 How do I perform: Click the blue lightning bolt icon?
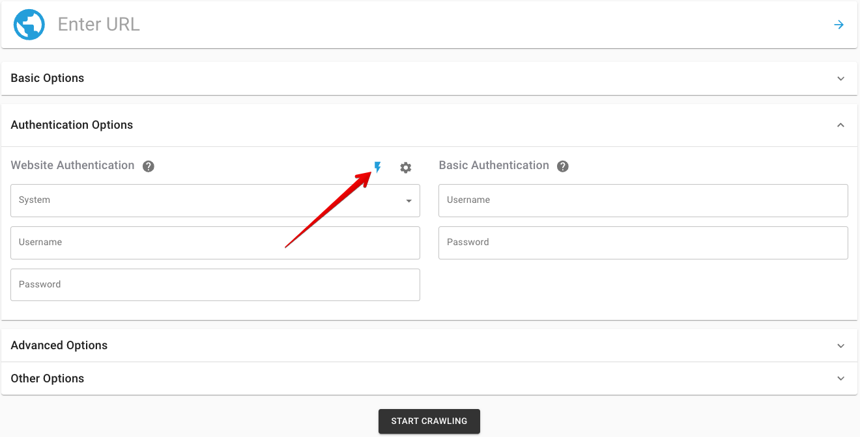[377, 168]
